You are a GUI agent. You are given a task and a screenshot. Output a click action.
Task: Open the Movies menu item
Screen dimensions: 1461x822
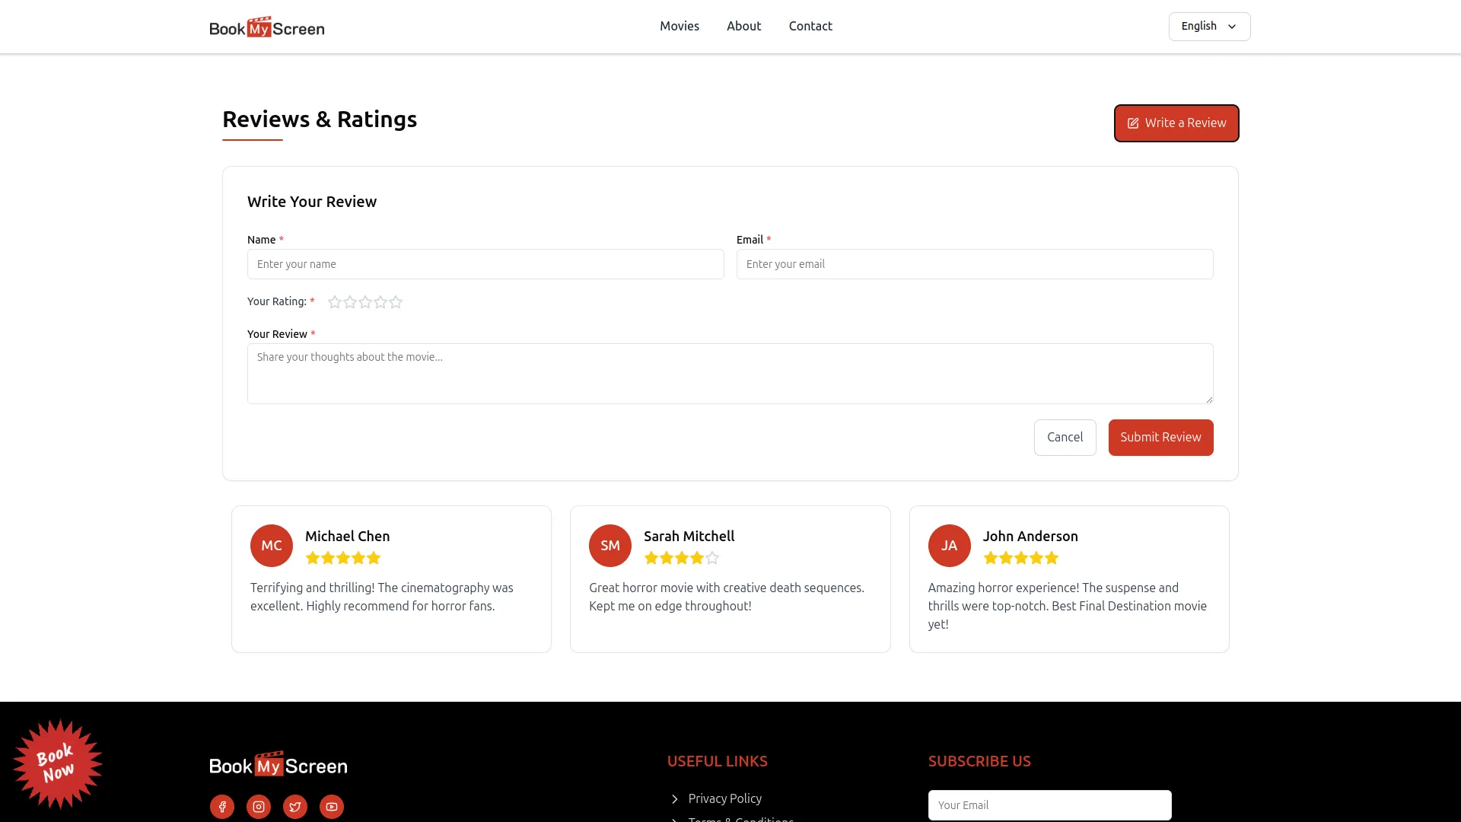click(x=679, y=26)
